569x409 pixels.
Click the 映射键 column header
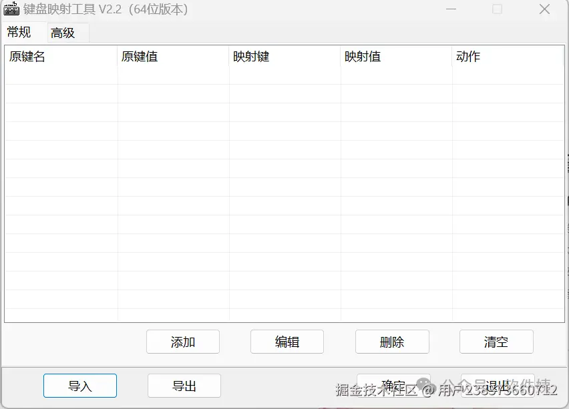pos(251,57)
